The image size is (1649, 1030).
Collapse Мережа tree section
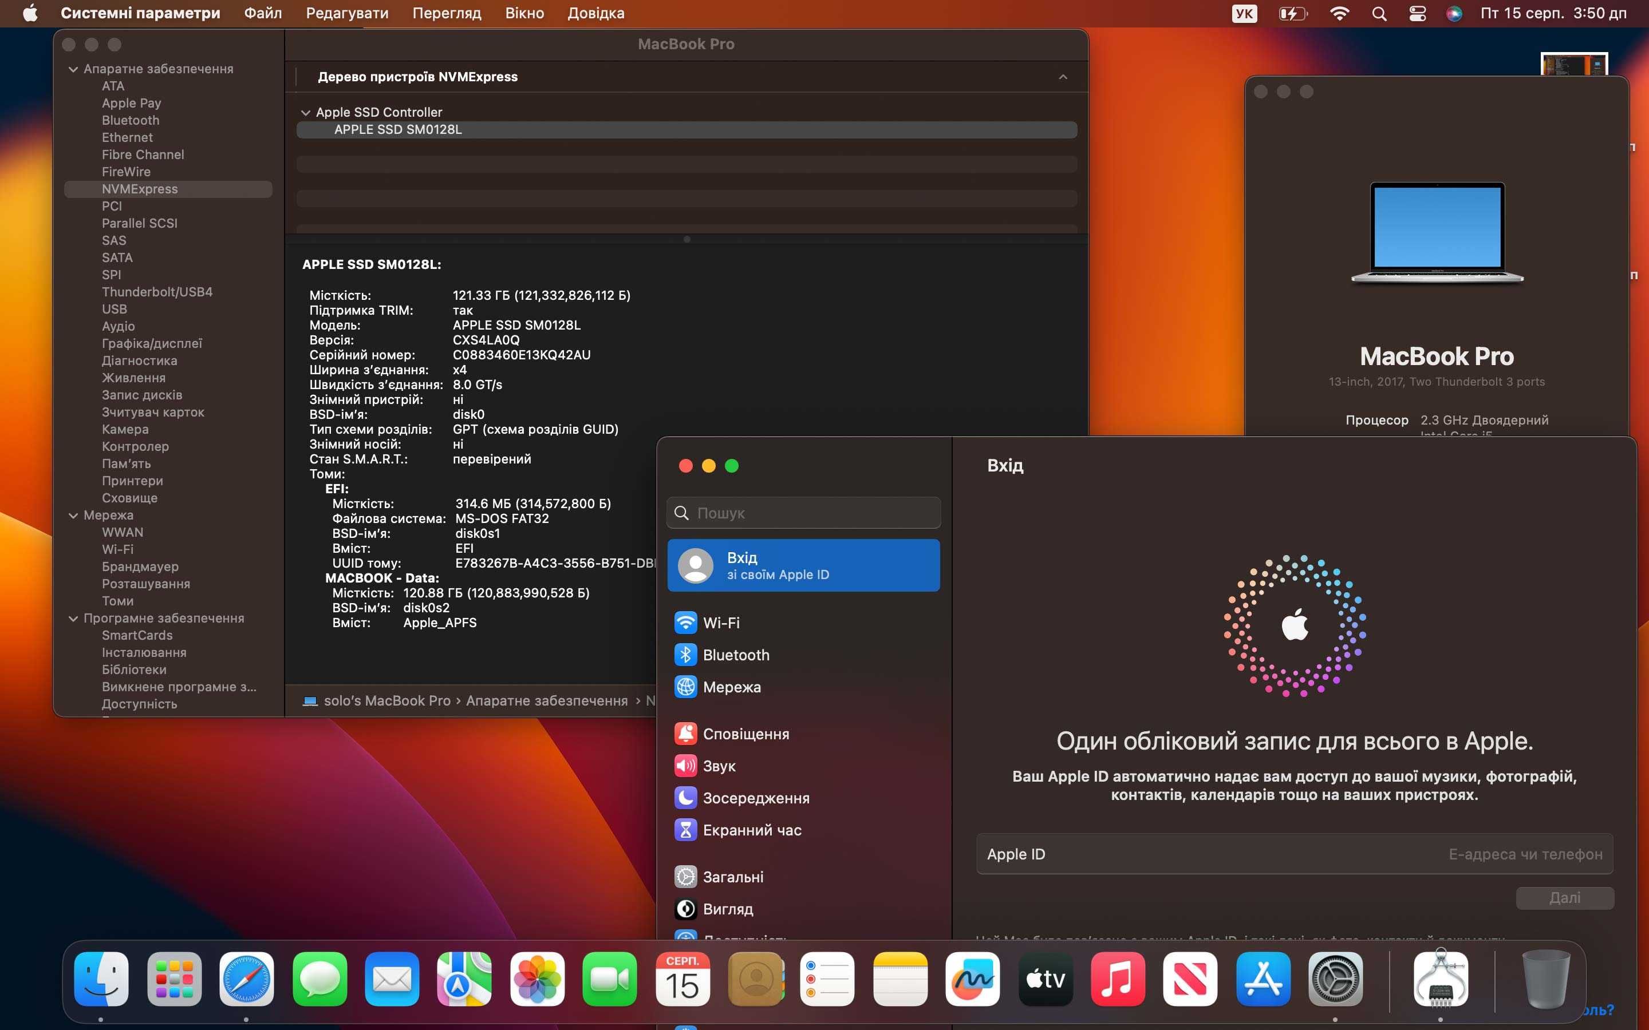click(74, 515)
